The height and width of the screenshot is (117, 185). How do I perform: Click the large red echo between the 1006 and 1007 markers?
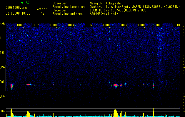116,85
